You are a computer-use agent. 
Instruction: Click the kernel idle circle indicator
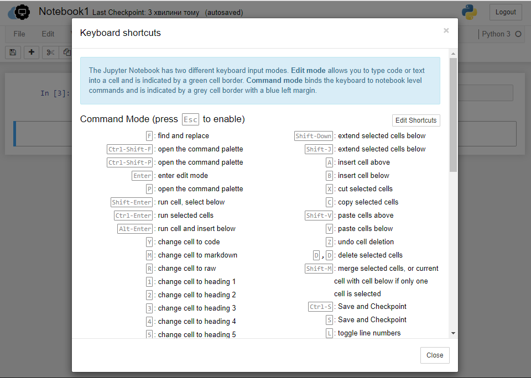pyautogui.click(x=518, y=34)
